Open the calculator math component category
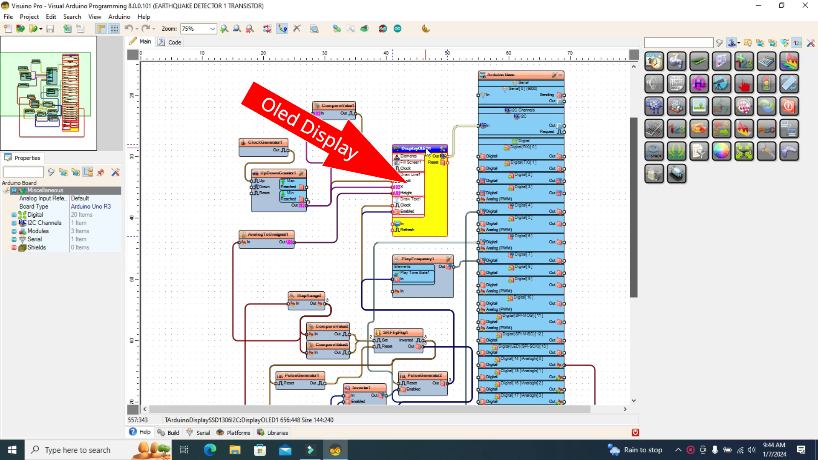The width and height of the screenshot is (818, 460). pyautogui.click(x=766, y=62)
